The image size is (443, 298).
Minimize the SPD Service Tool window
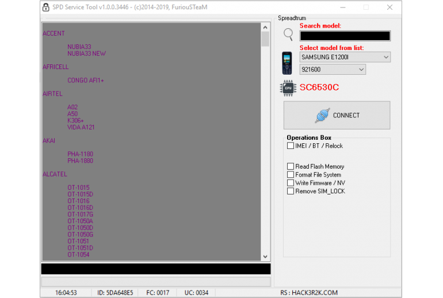click(343, 7)
